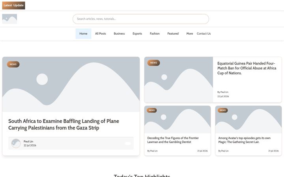This screenshot has height=177, width=284.
Task: Expand the Esports menu
Action: [x=137, y=33]
